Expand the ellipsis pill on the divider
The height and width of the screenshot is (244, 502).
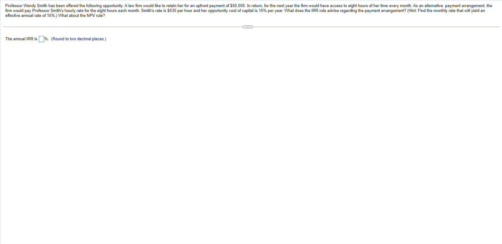[x=248, y=27]
